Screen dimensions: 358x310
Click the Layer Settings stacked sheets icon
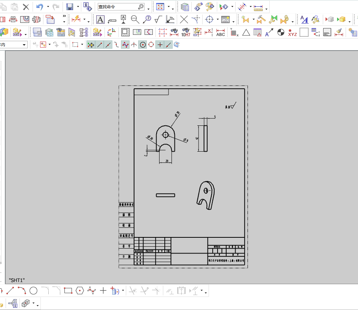click(185, 7)
